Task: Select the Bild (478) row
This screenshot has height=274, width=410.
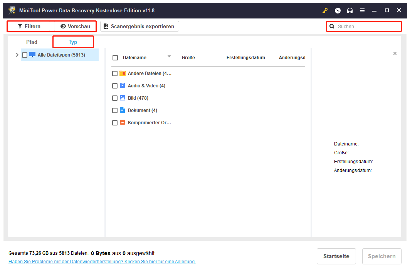Action: coord(138,98)
